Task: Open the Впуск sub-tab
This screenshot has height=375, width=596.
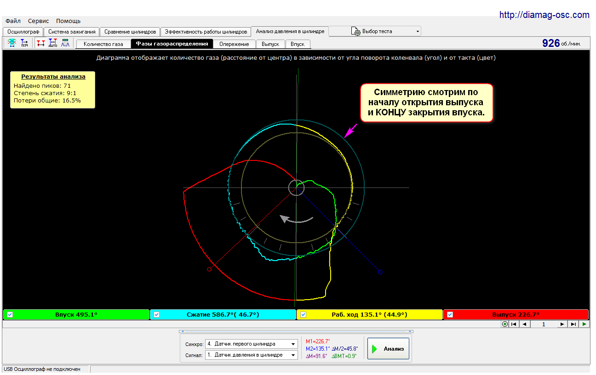Action: pyautogui.click(x=298, y=44)
